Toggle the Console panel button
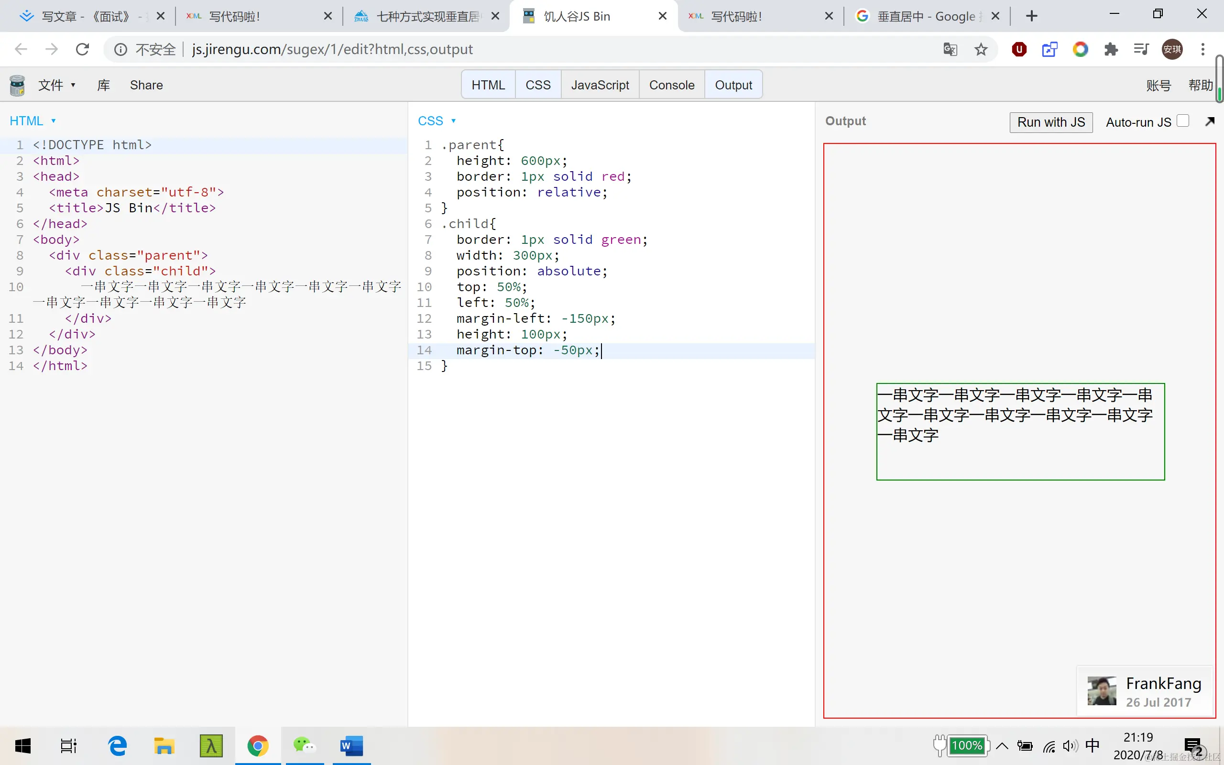This screenshot has height=765, width=1224. pos(671,85)
